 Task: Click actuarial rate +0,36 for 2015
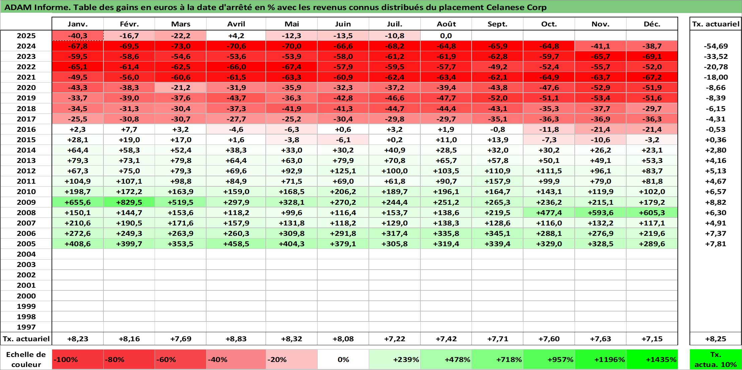click(716, 140)
